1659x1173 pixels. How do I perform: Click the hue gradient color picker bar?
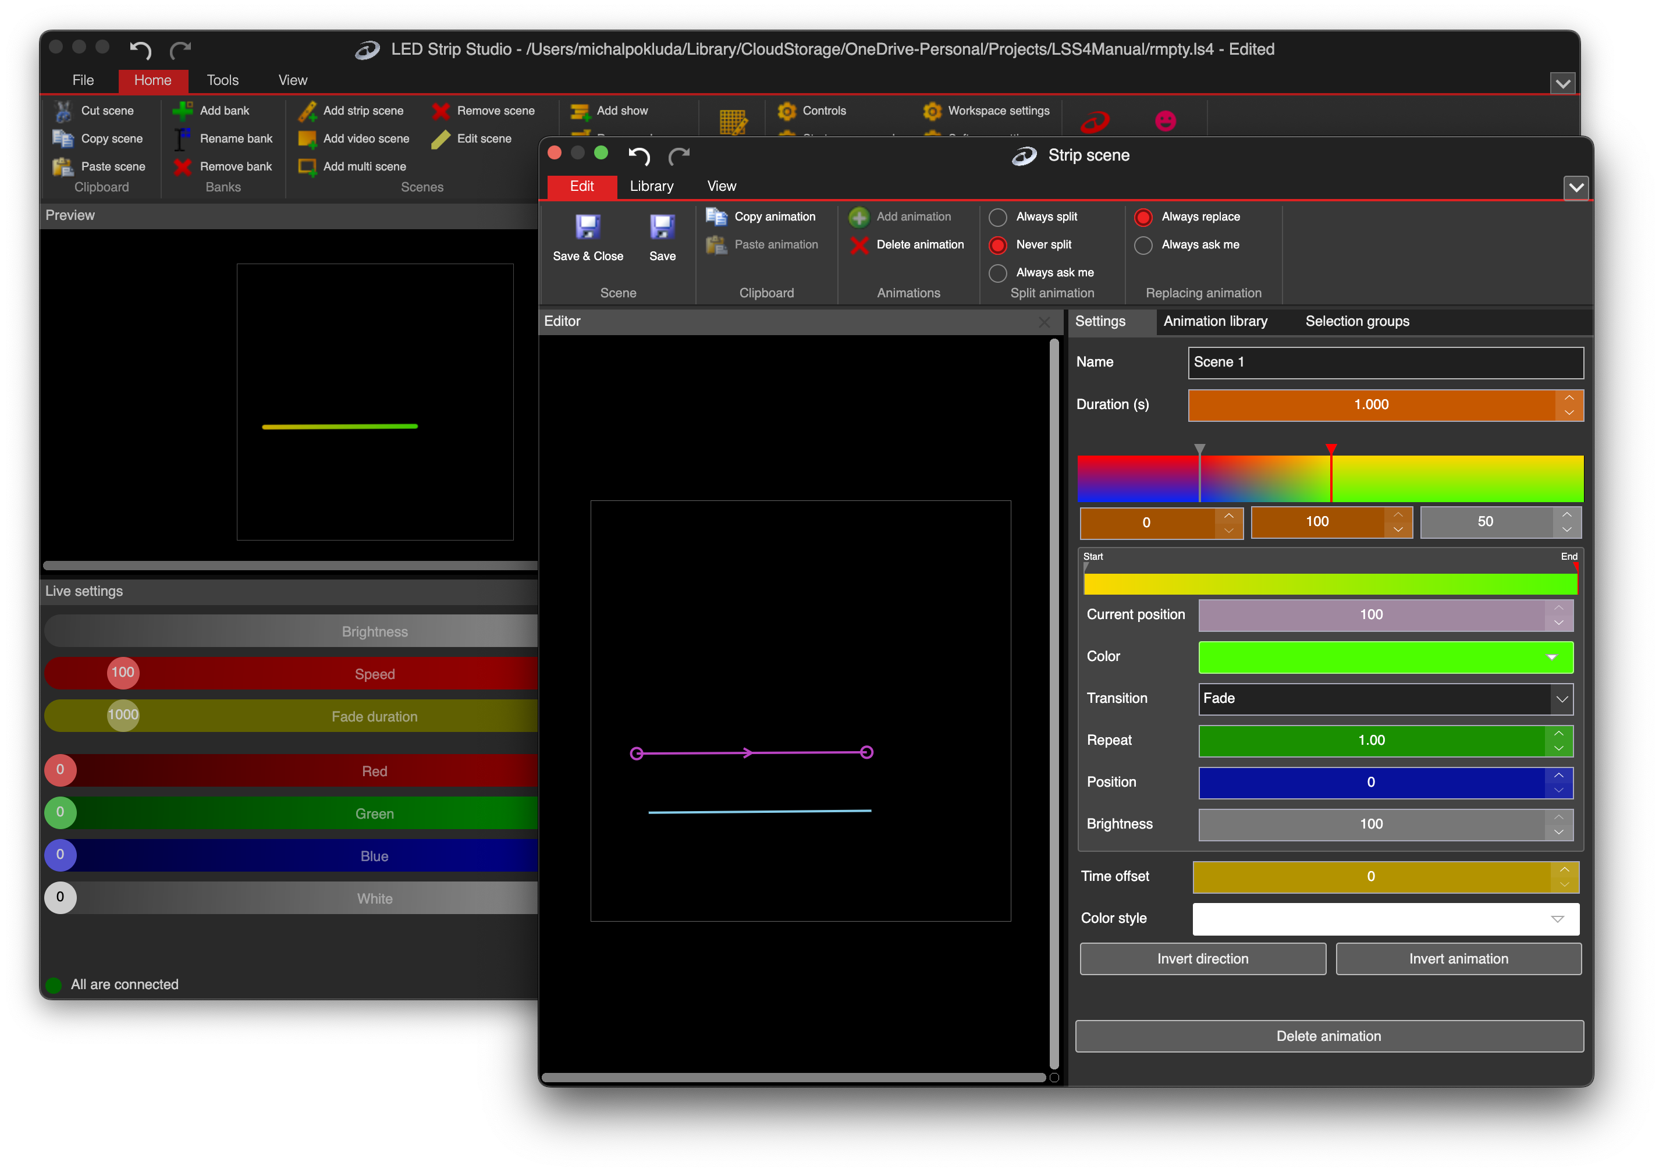click(x=1330, y=479)
